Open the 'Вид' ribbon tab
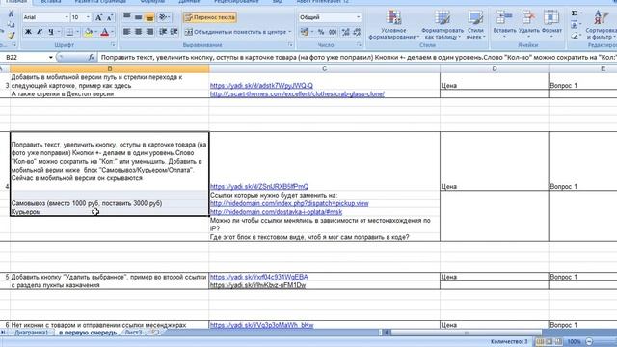This screenshot has width=617, height=347. click(278, 2)
